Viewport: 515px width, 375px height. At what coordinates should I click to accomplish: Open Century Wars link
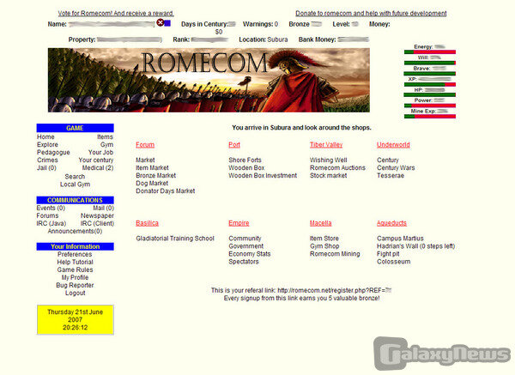396,168
